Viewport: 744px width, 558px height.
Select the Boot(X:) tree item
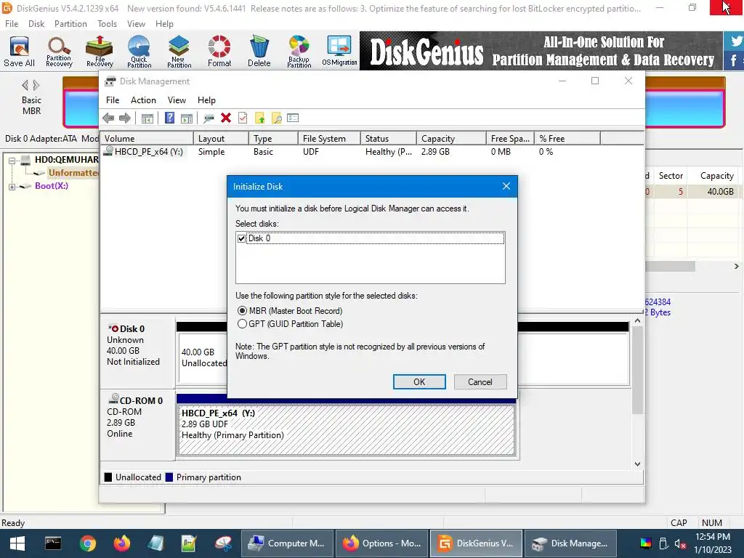click(52, 186)
